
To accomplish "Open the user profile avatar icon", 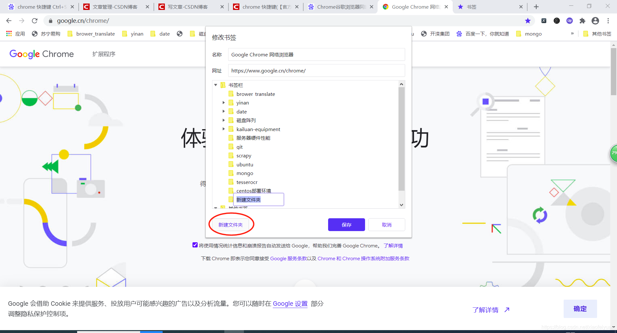I will [595, 21].
